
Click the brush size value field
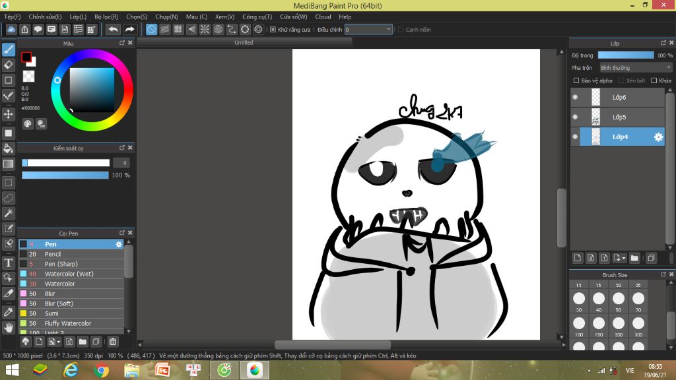tap(121, 163)
